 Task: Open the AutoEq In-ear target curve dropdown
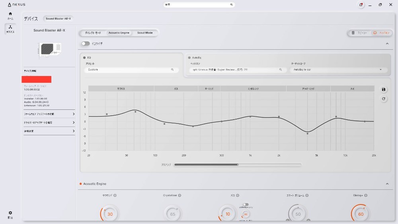click(x=339, y=70)
